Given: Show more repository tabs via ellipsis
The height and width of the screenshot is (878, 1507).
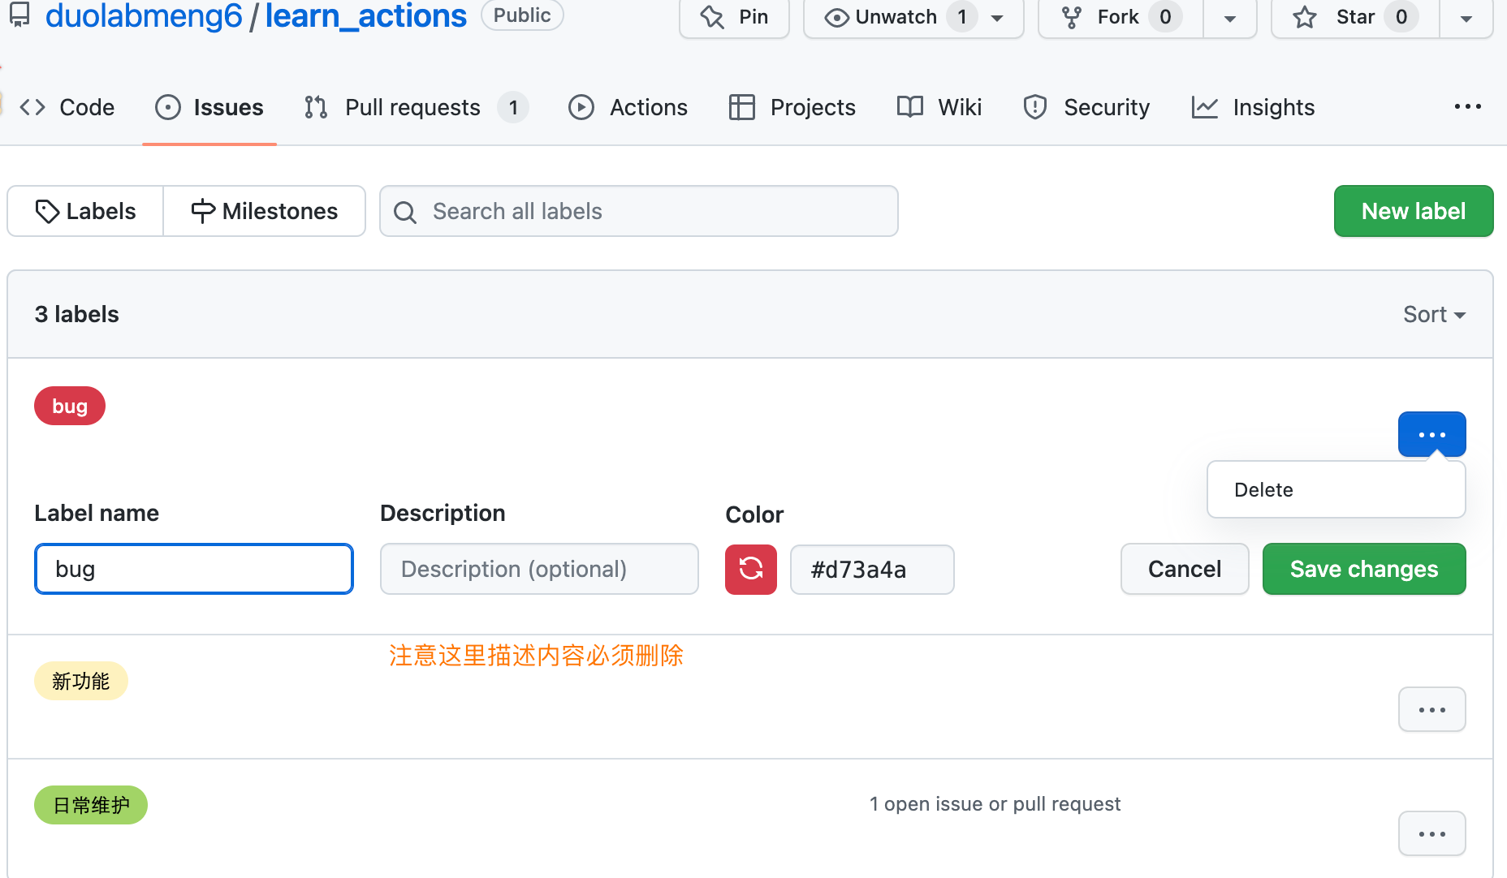Looking at the screenshot, I should coord(1467,107).
